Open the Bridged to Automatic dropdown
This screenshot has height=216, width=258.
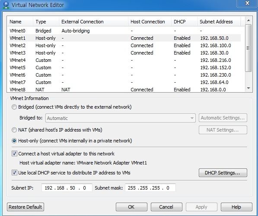(x=121, y=118)
